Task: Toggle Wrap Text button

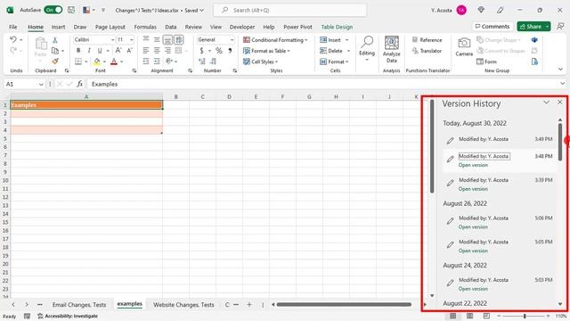Action: (x=178, y=39)
